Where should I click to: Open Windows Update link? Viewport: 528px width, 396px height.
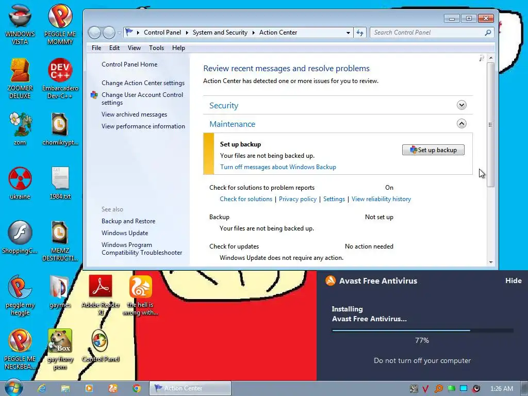125,233
